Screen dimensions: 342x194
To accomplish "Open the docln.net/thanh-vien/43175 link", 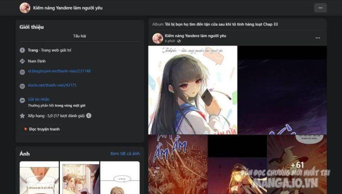I will pos(52,85).
